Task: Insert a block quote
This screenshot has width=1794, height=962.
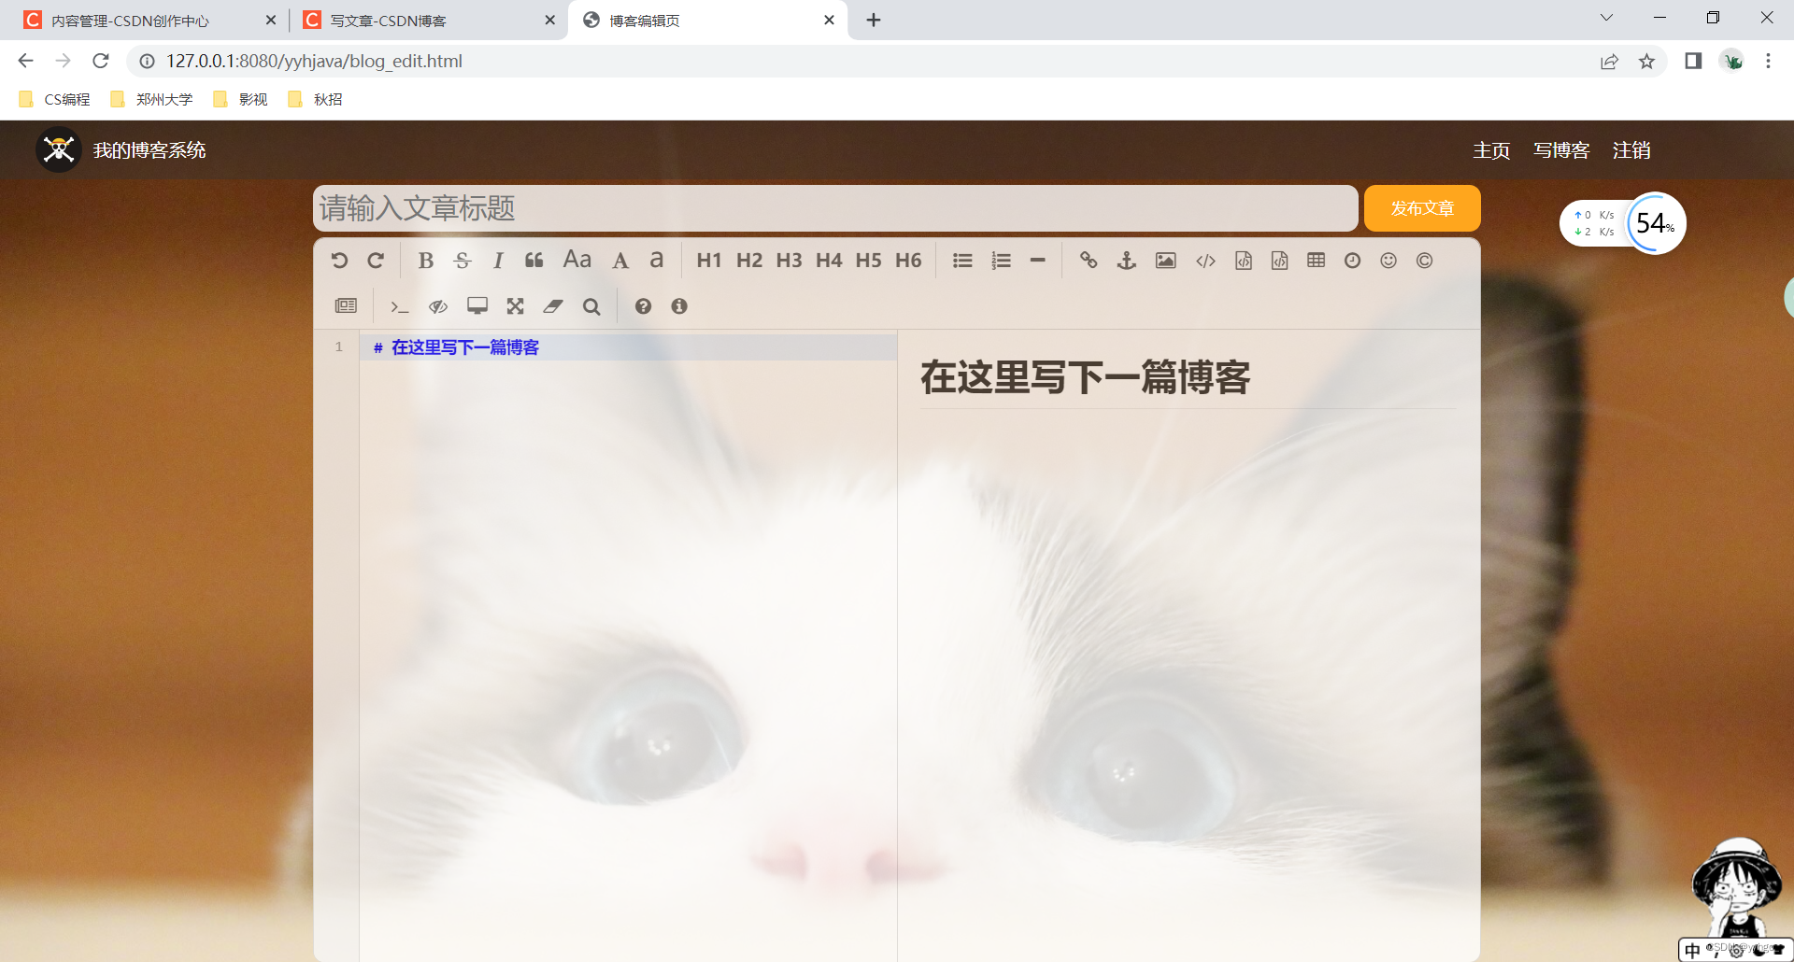Action: click(534, 261)
